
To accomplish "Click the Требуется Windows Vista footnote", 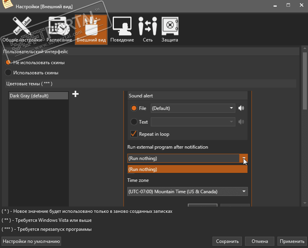I will click(x=47, y=220).
